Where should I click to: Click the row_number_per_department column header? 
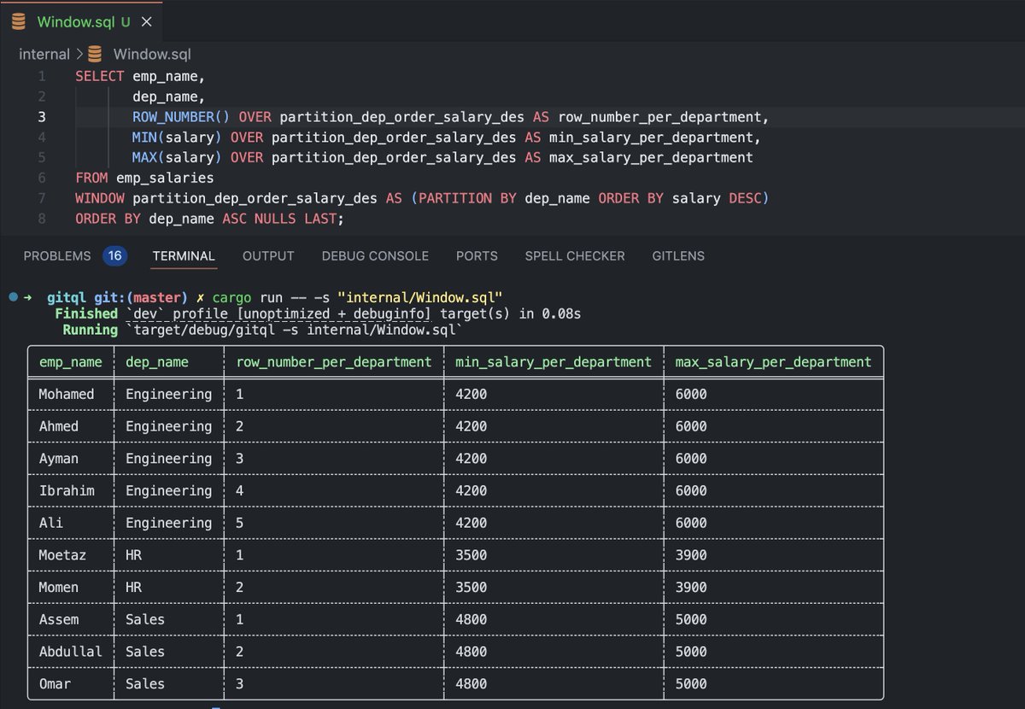pyautogui.click(x=334, y=362)
